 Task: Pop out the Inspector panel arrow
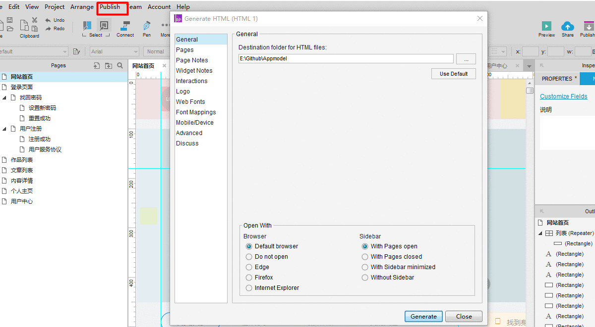[541, 65]
